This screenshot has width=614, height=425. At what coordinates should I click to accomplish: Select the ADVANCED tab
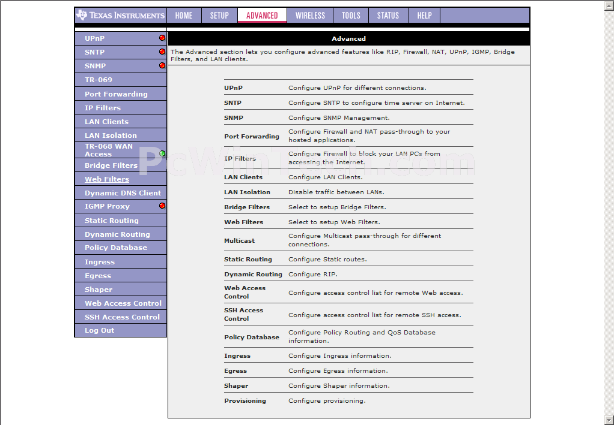tap(262, 15)
